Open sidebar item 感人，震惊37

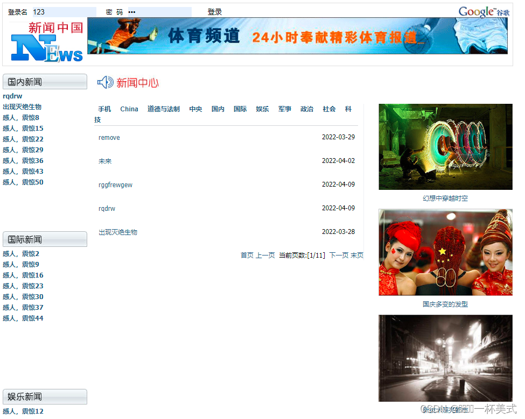coord(23,308)
